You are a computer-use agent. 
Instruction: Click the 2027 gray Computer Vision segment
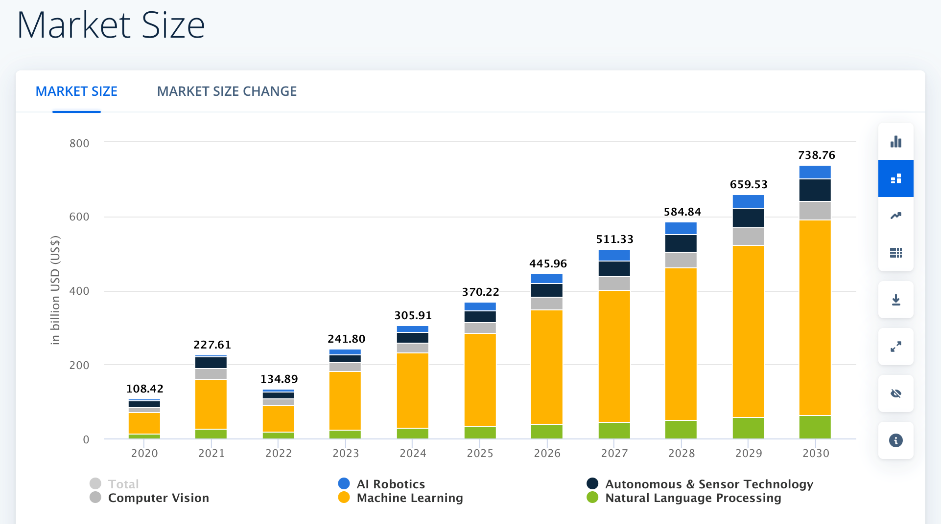pos(614,284)
